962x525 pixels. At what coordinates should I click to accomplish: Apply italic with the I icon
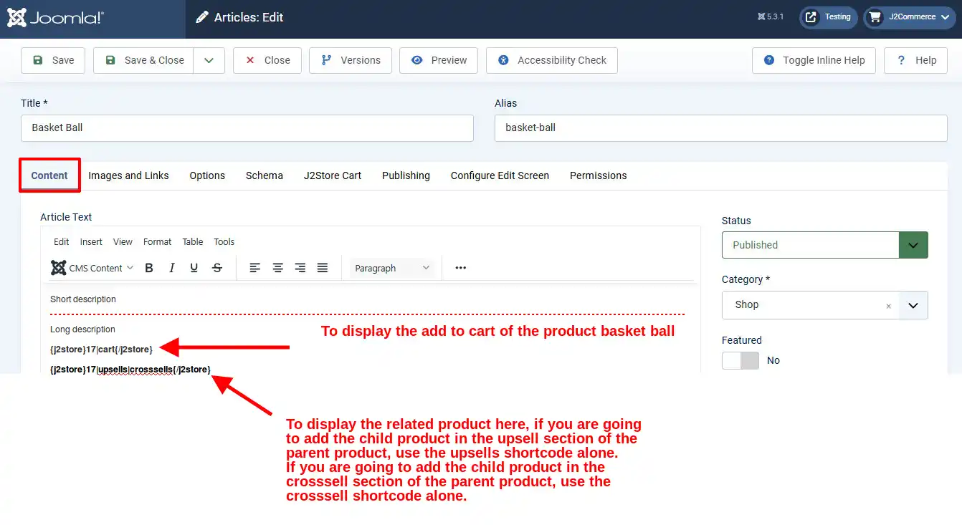(171, 268)
